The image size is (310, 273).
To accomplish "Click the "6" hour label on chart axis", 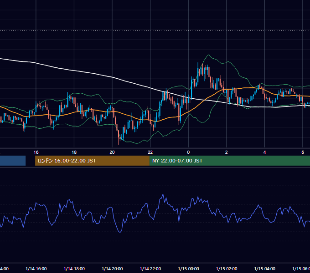I will click(x=303, y=152).
